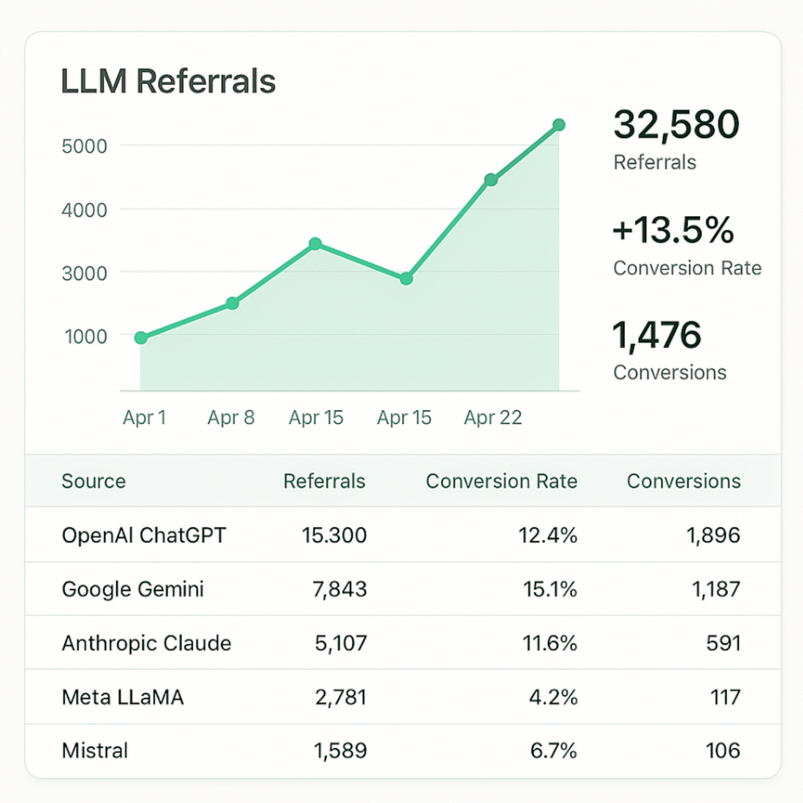Click the 15.1% conversion rate cell
The width and height of the screenshot is (803, 803).
(x=550, y=590)
